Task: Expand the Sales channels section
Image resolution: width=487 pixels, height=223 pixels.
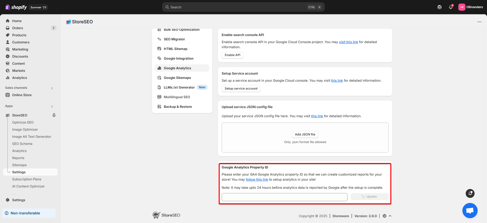Action: click(52, 88)
